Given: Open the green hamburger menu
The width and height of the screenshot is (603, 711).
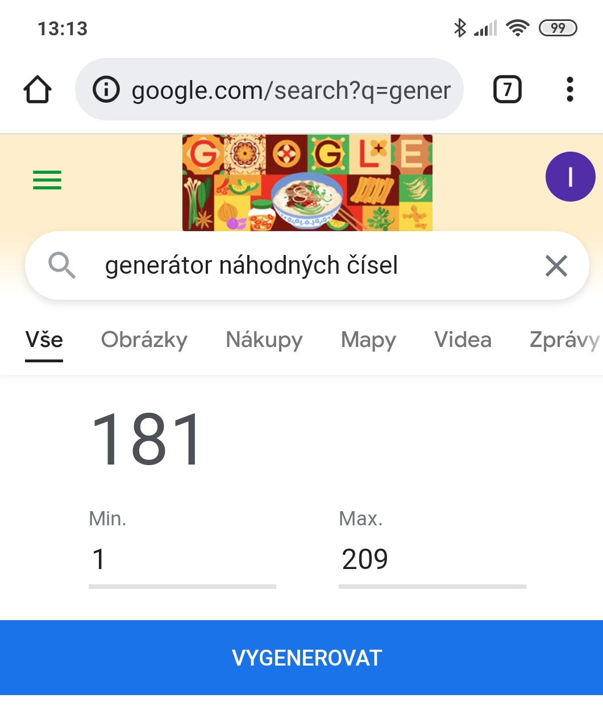Looking at the screenshot, I should click(47, 180).
